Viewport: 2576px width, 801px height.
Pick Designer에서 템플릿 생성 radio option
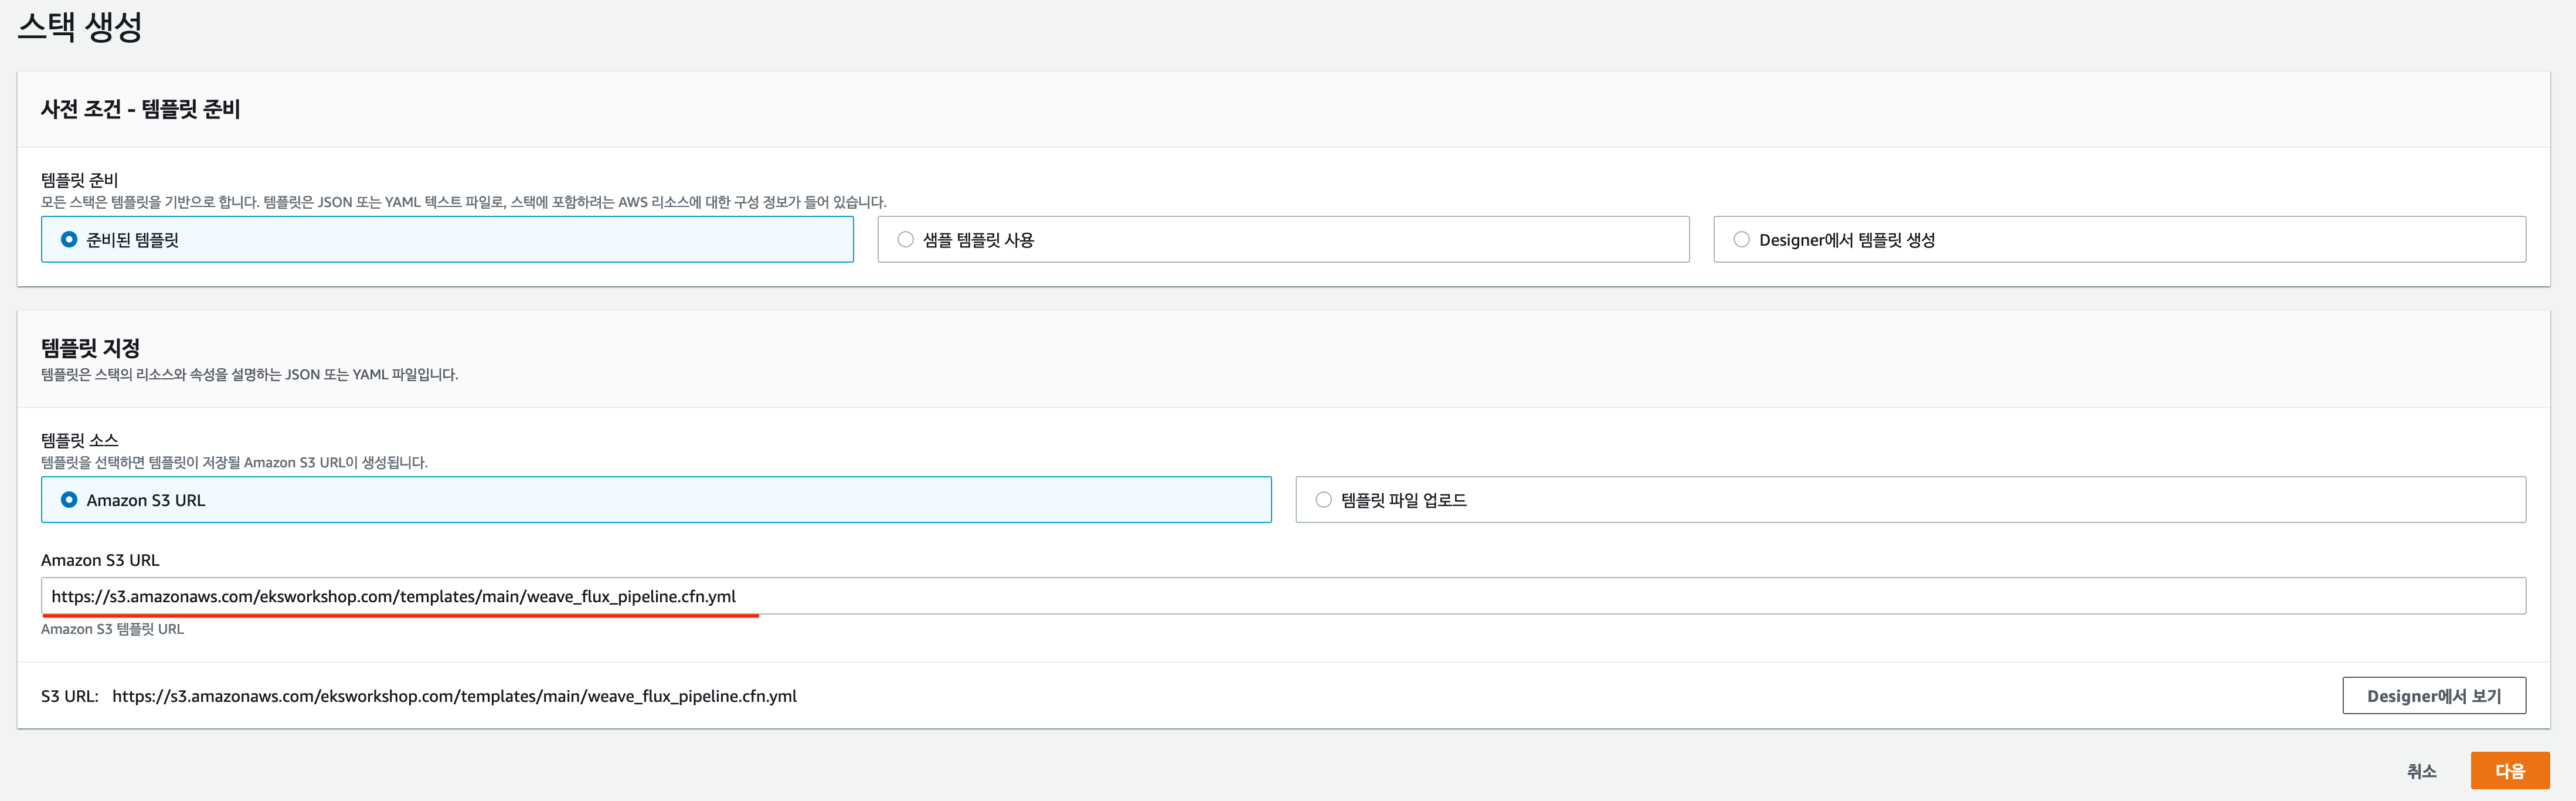pyautogui.click(x=2119, y=240)
